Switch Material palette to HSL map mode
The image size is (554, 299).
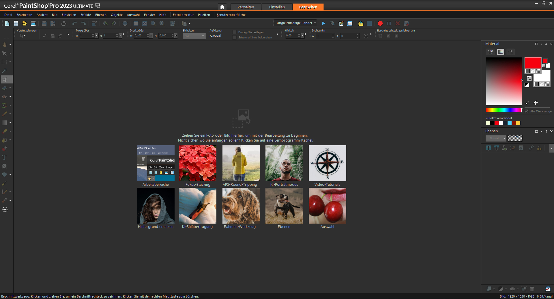501,52
